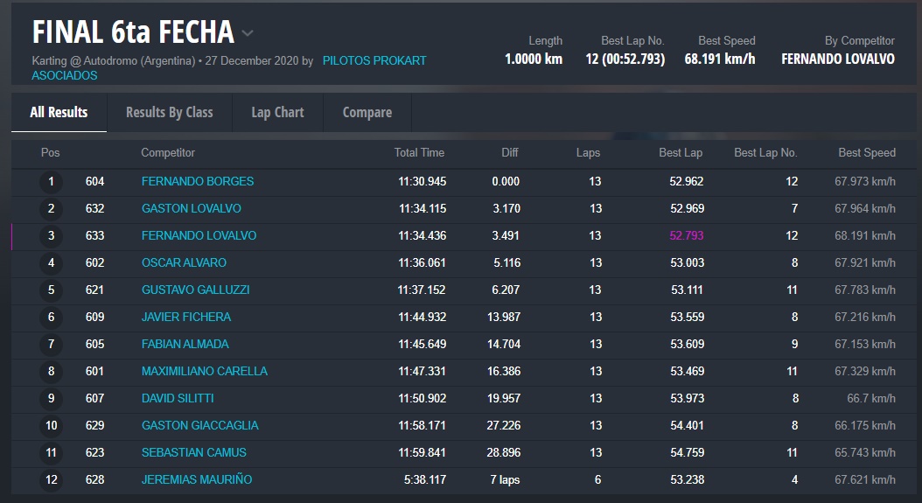Sort by the Best Lap column header
This screenshot has height=503, width=922.
click(x=681, y=153)
